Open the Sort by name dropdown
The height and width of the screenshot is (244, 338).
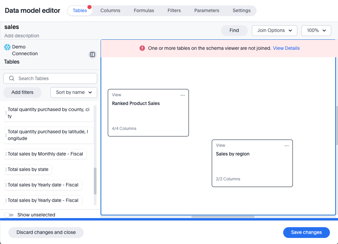coord(74,92)
